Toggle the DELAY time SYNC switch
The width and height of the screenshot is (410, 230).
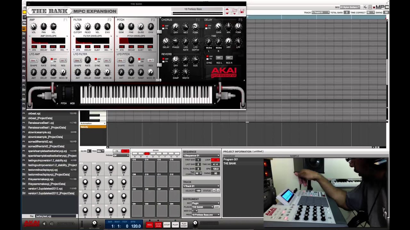point(207,58)
